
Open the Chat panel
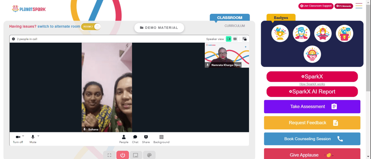coord(135,139)
